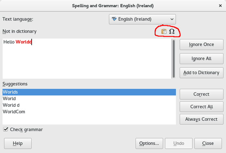Screen dimensions: 226x153
Task: Close the dialog with the Close button
Action: point(208,143)
